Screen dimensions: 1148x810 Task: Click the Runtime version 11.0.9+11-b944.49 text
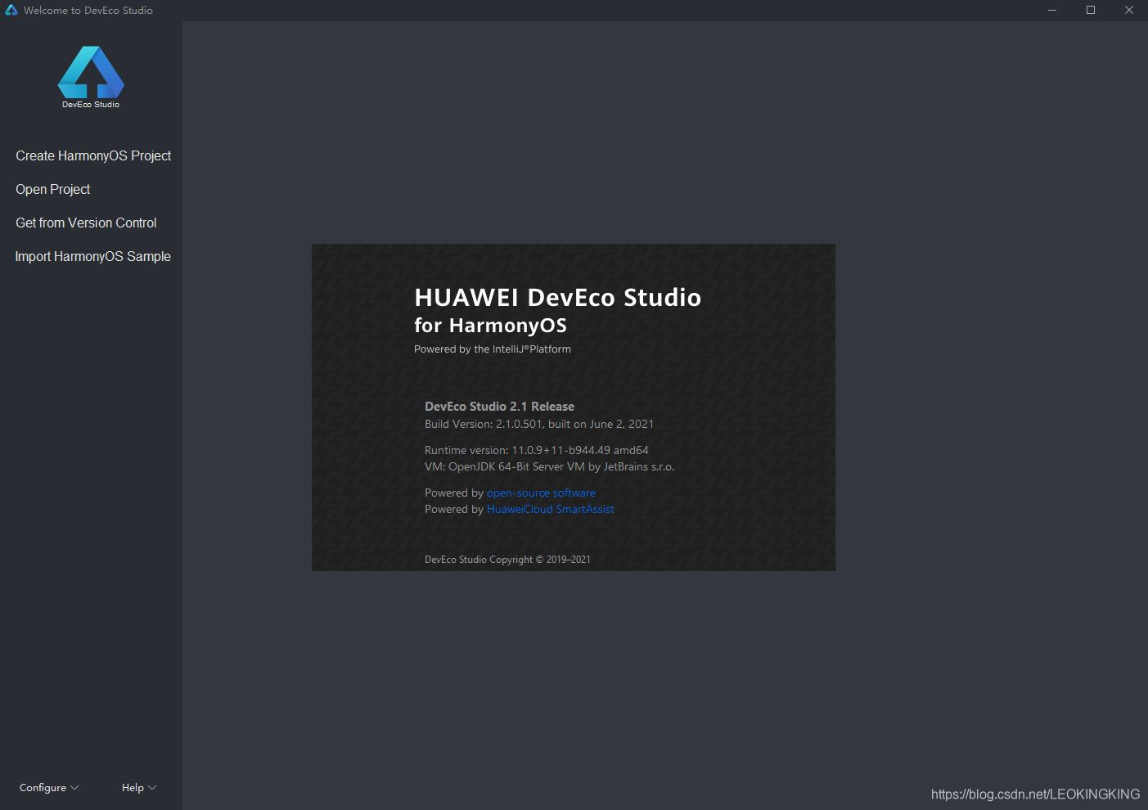pyautogui.click(x=537, y=450)
